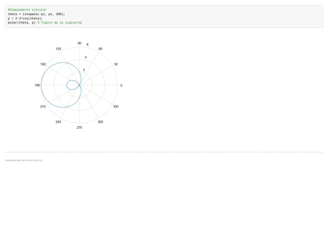Click the 120 degree angle label
The height and width of the screenshot is (246, 328).
(x=58, y=49)
